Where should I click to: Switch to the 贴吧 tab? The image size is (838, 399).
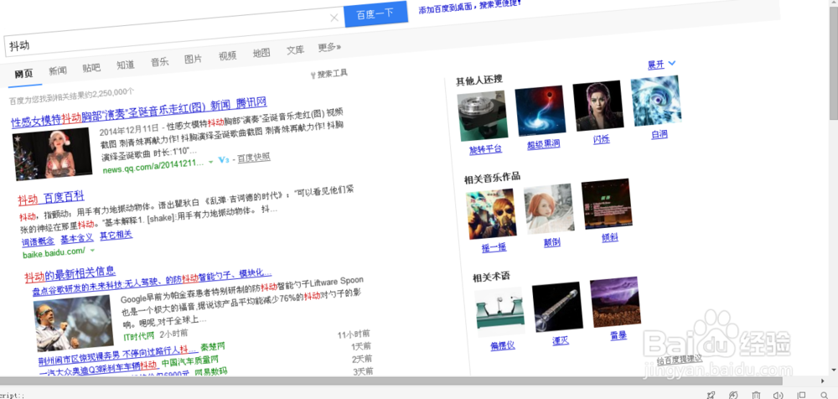(x=91, y=68)
